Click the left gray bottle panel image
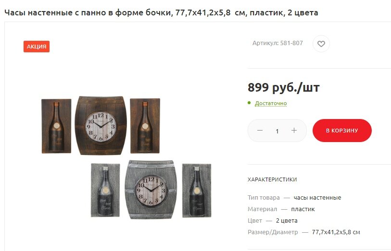 tap(105, 191)
